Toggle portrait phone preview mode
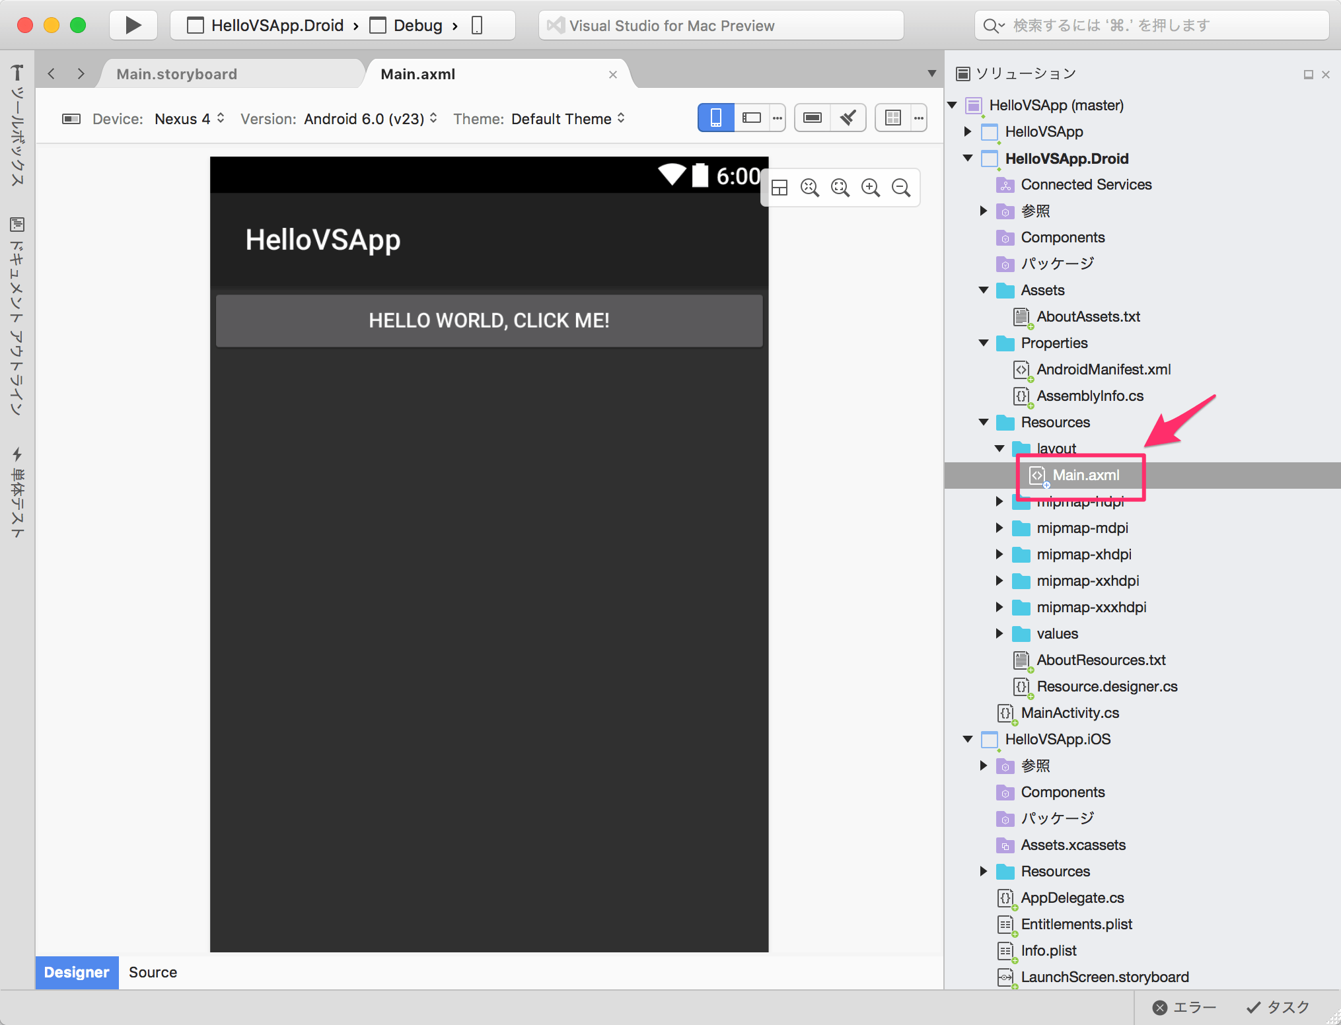Screen dimensions: 1341x1025 coord(715,118)
